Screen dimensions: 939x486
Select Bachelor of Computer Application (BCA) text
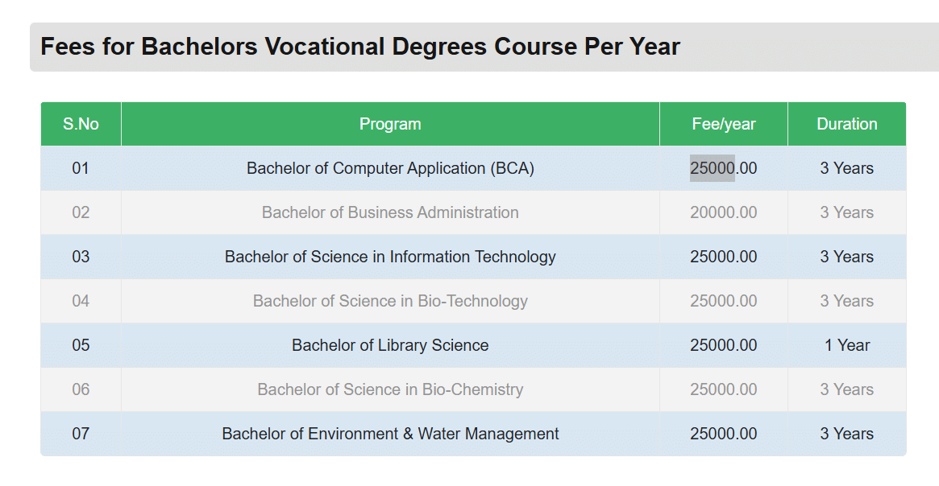[390, 168]
